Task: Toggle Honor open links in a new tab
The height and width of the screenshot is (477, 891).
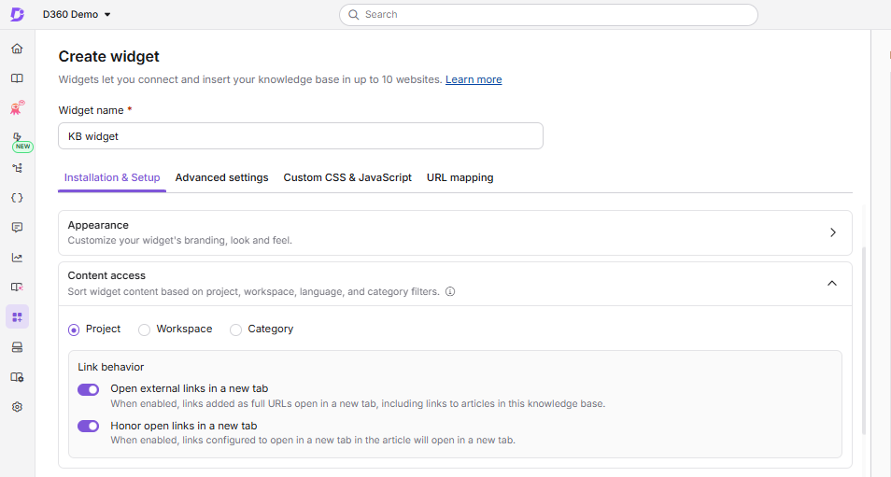Action: point(88,426)
